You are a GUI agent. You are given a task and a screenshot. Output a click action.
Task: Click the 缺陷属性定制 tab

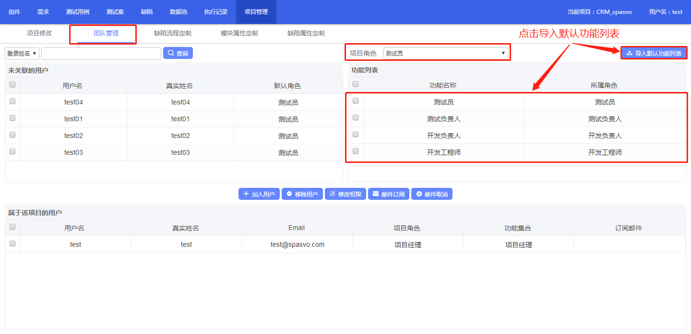click(x=306, y=33)
